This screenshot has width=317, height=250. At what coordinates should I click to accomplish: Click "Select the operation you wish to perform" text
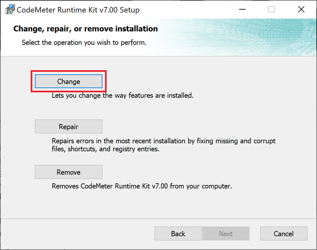coord(84,42)
